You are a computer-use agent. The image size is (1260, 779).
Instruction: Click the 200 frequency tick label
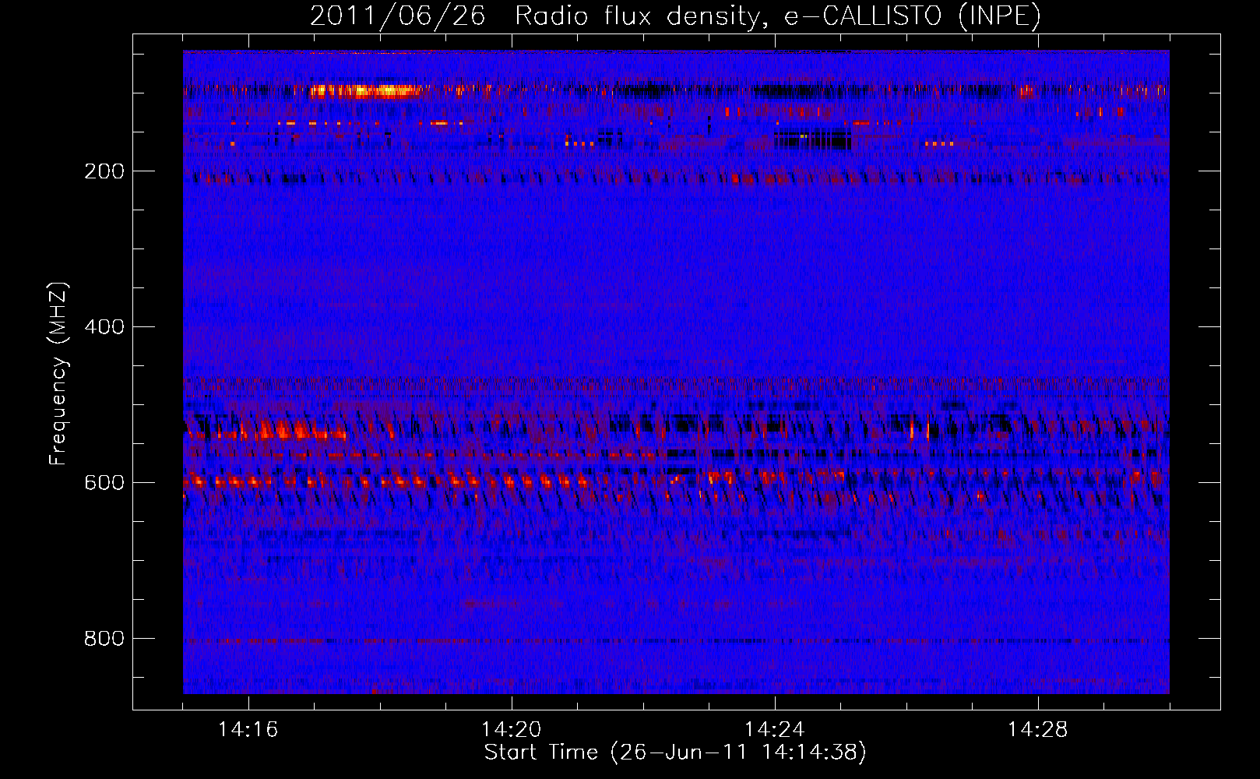104,171
